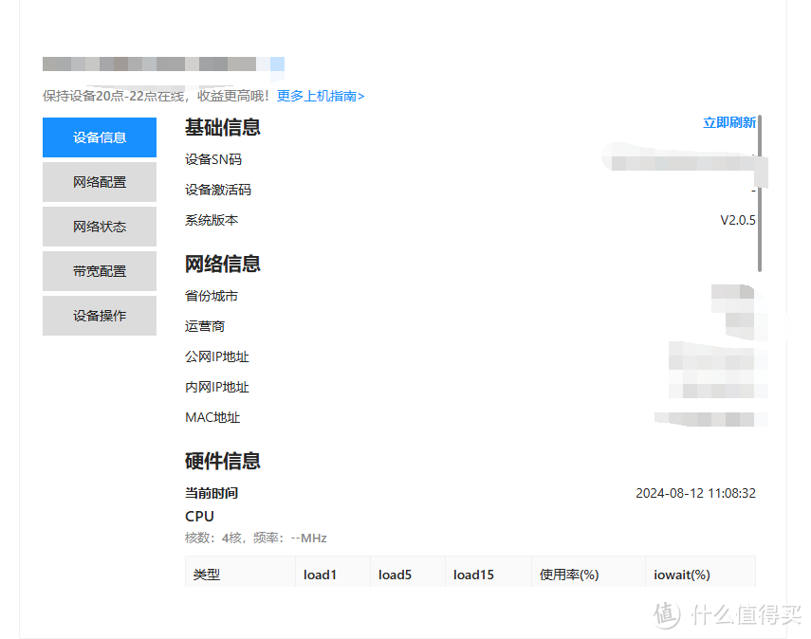Click the 使用率(%) table header

click(x=570, y=574)
